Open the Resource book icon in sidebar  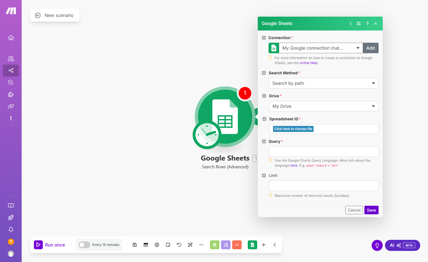[11, 205]
